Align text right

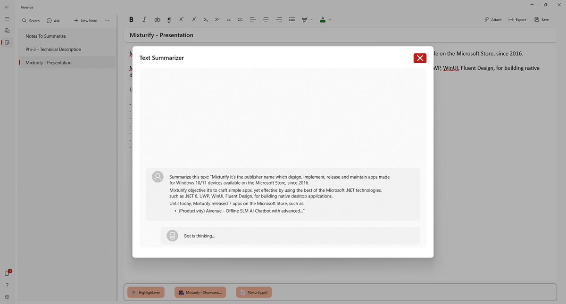pyautogui.click(x=279, y=19)
